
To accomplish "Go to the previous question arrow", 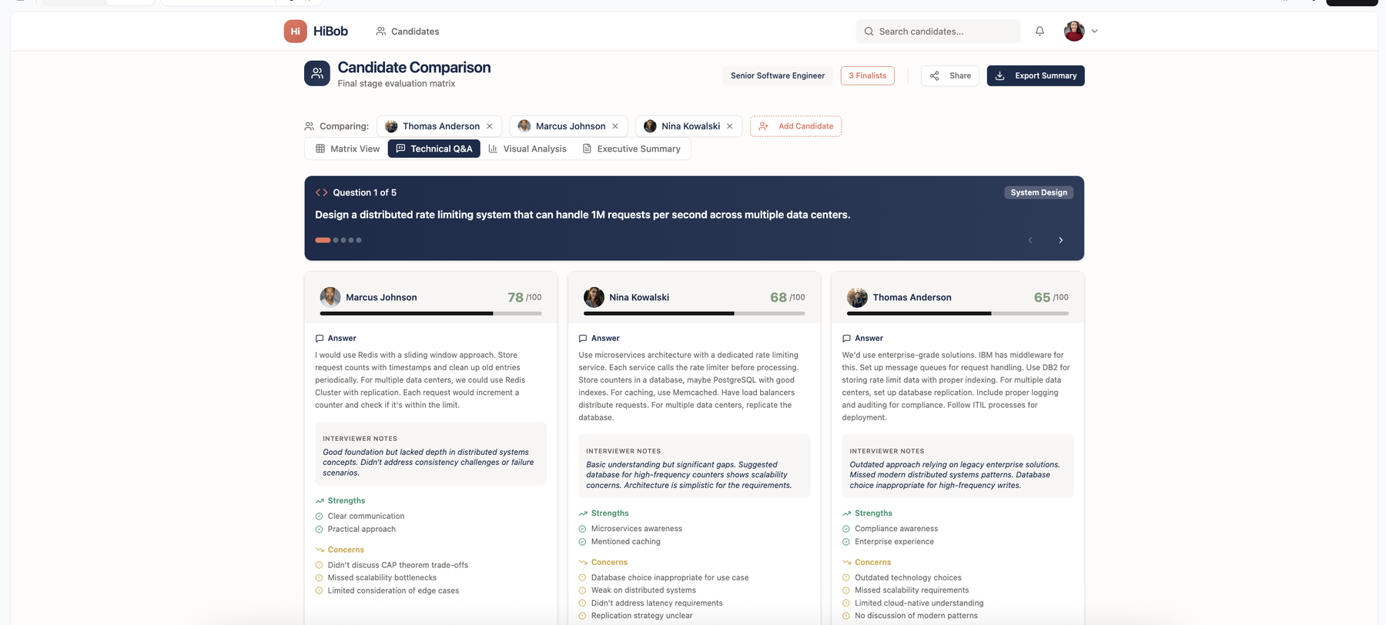I will 1030,240.
